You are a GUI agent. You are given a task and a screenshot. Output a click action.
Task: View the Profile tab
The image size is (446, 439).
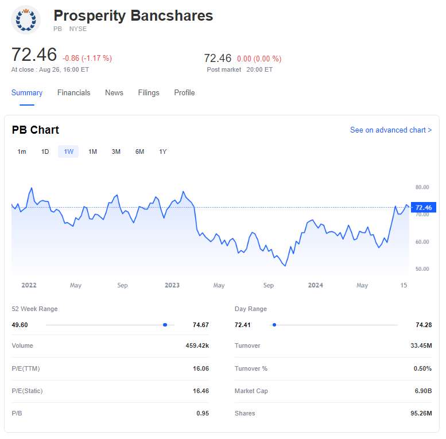(184, 92)
